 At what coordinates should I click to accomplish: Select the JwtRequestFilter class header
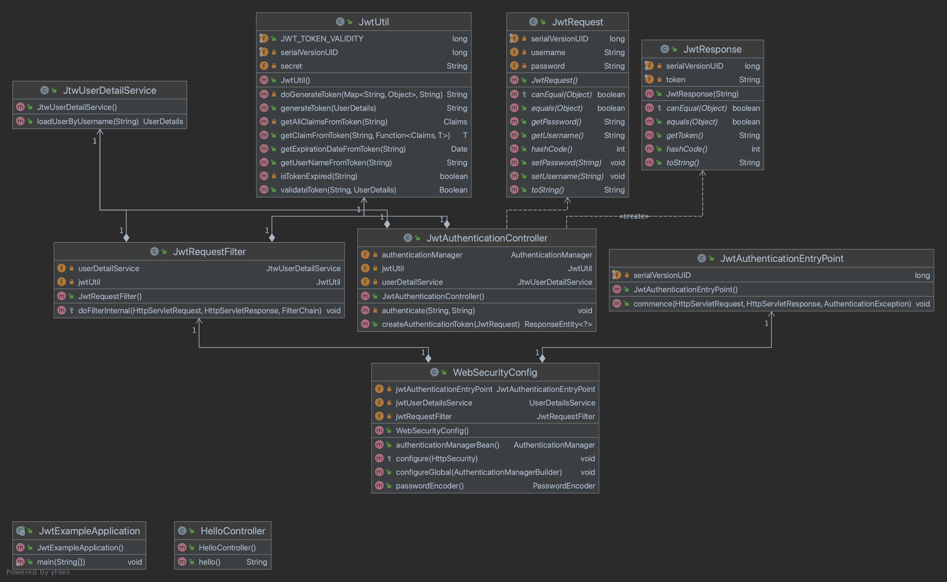tap(209, 252)
